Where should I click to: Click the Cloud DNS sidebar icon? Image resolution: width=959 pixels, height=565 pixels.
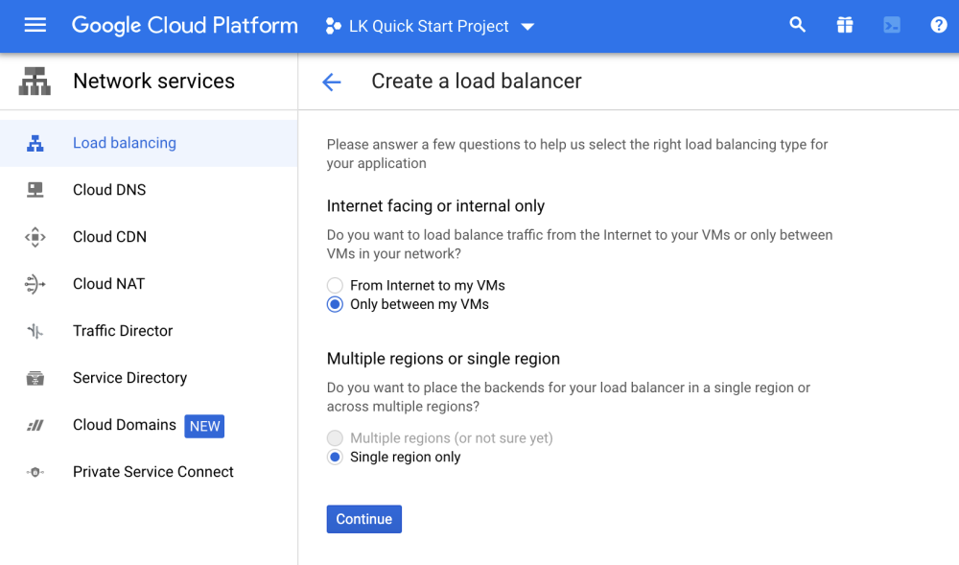coord(35,190)
